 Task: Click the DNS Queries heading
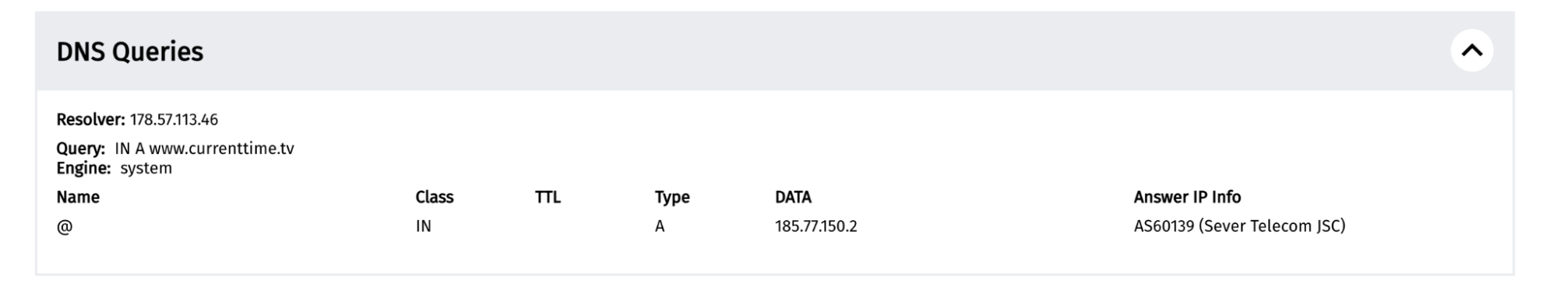(x=130, y=51)
